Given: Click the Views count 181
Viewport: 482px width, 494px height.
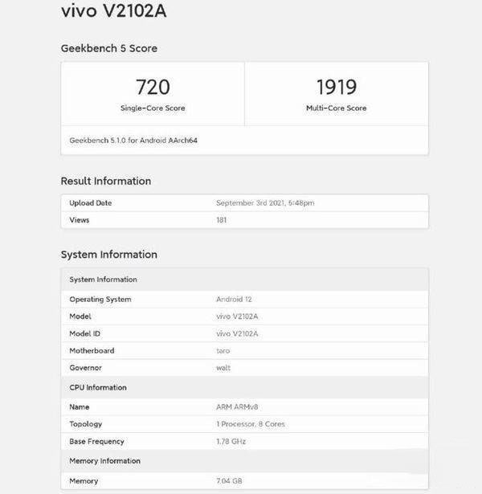Looking at the screenshot, I should [x=222, y=220].
